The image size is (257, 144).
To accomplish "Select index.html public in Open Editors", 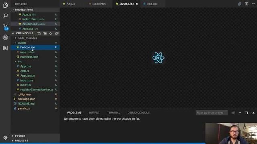I will (35, 19).
